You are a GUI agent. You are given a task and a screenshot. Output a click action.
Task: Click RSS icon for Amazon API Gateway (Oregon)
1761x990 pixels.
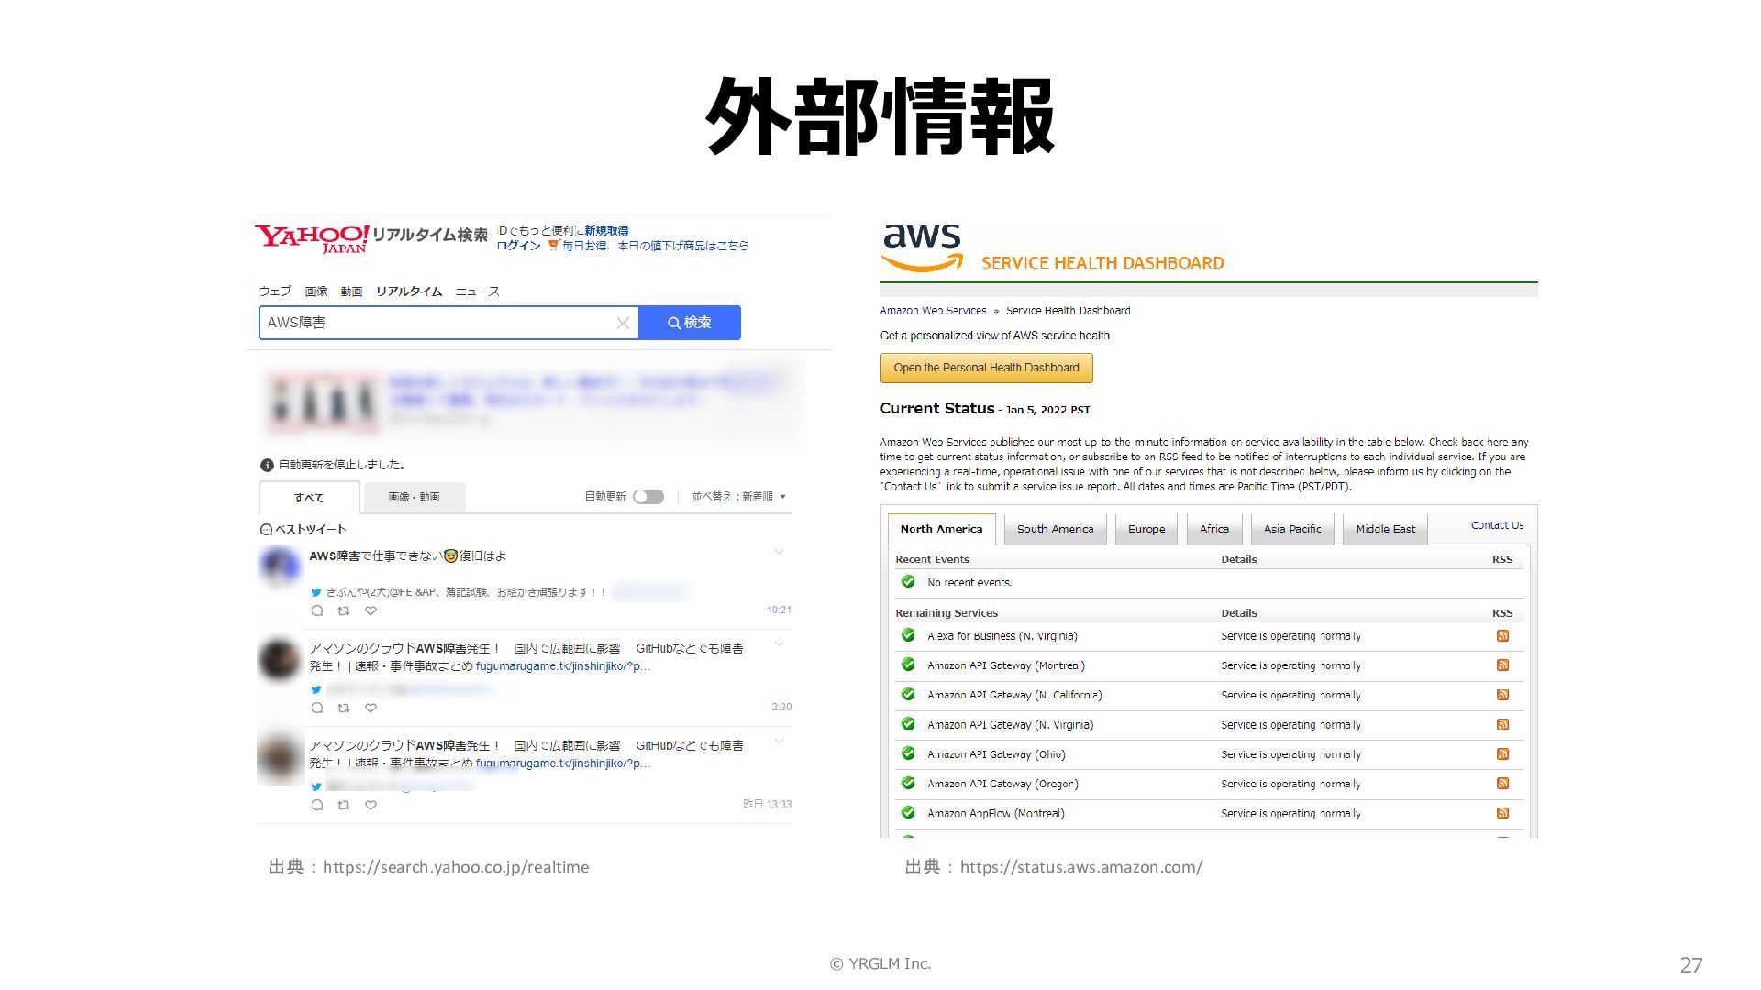tap(1502, 783)
